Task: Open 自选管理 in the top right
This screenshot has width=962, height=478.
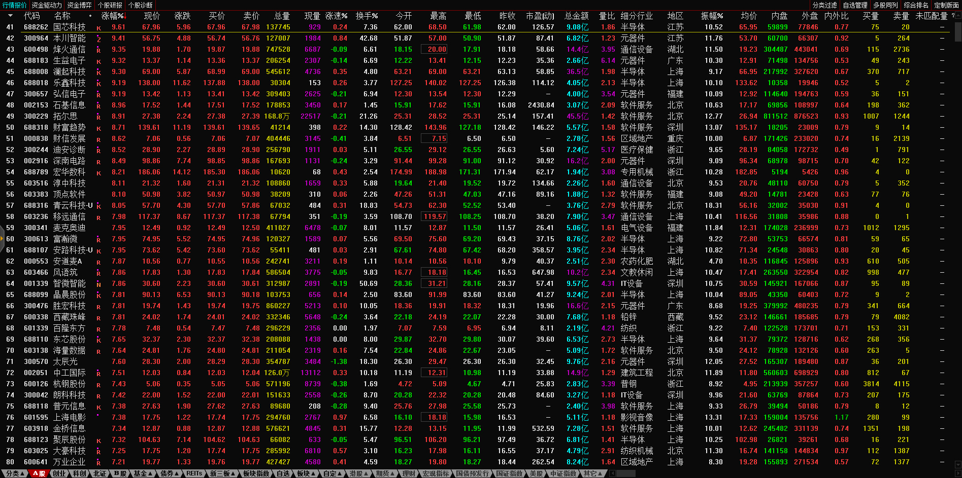Action: point(855,5)
